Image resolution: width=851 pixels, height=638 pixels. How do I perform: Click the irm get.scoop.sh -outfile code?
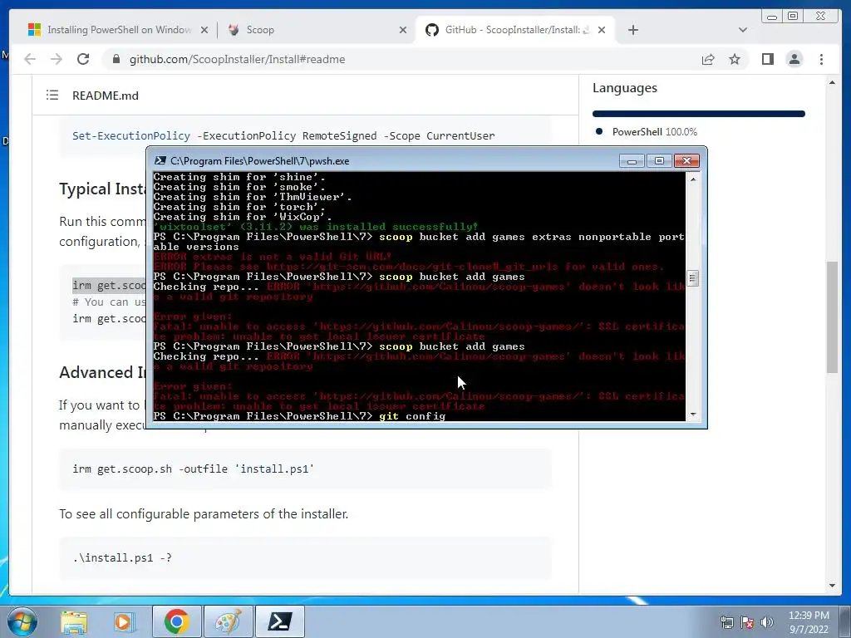[x=193, y=469]
